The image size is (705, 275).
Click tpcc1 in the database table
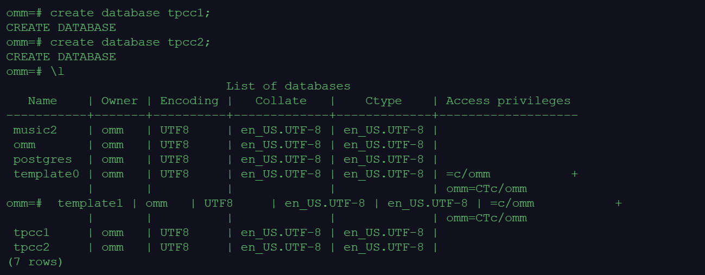pyautogui.click(x=31, y=232)
